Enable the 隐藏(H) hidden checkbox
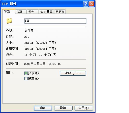129x113 pixels. pyautogui.click(x=26, y=79)
